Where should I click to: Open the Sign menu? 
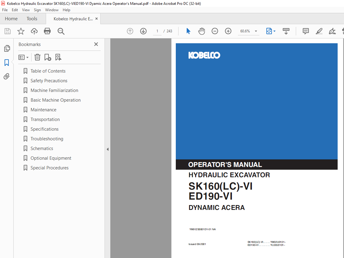[x=37, y=10]
